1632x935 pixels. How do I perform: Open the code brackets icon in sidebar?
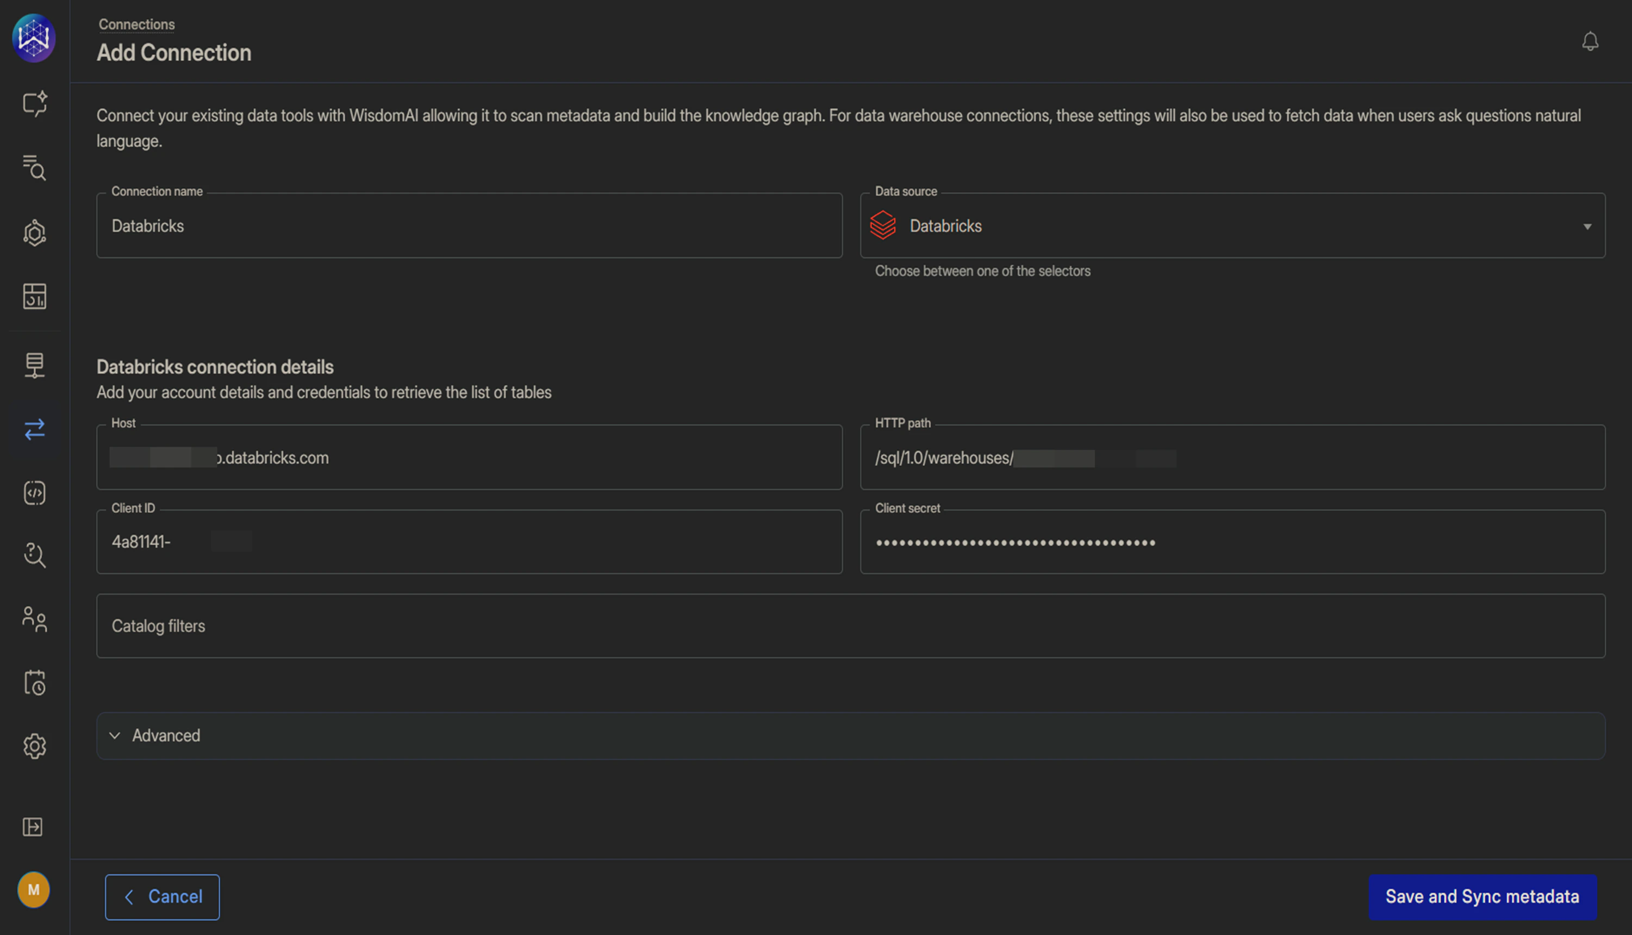tap(35, 493)
